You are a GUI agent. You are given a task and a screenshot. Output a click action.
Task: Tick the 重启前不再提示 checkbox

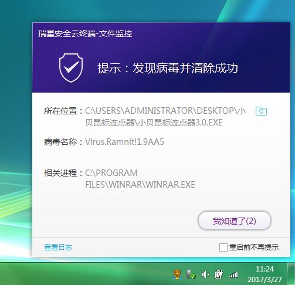pos(223,247)
